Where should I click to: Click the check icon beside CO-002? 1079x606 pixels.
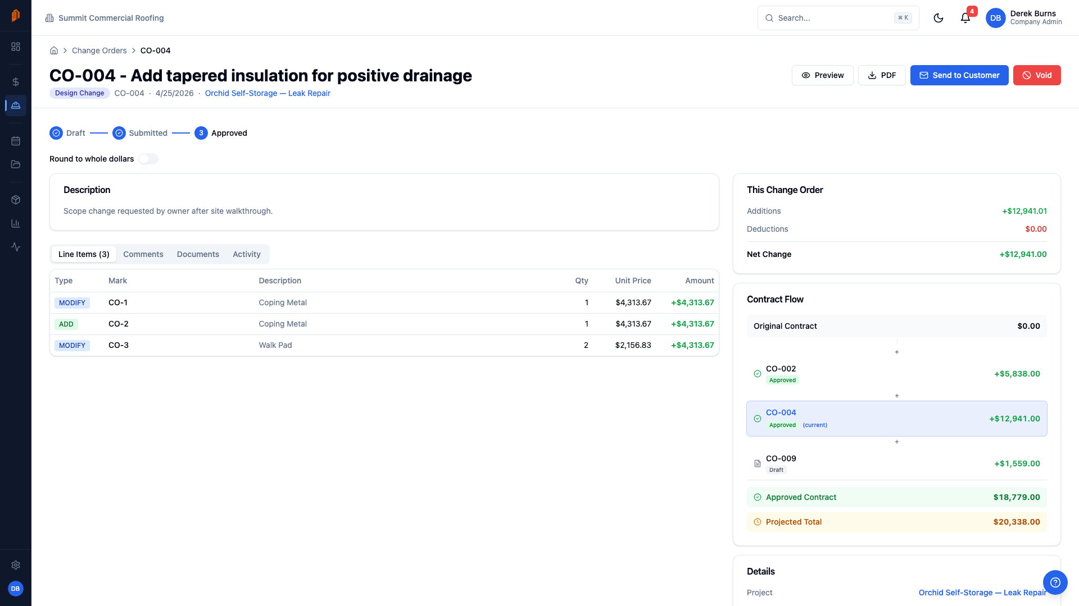pyautogui.click(x=758, y=374)
